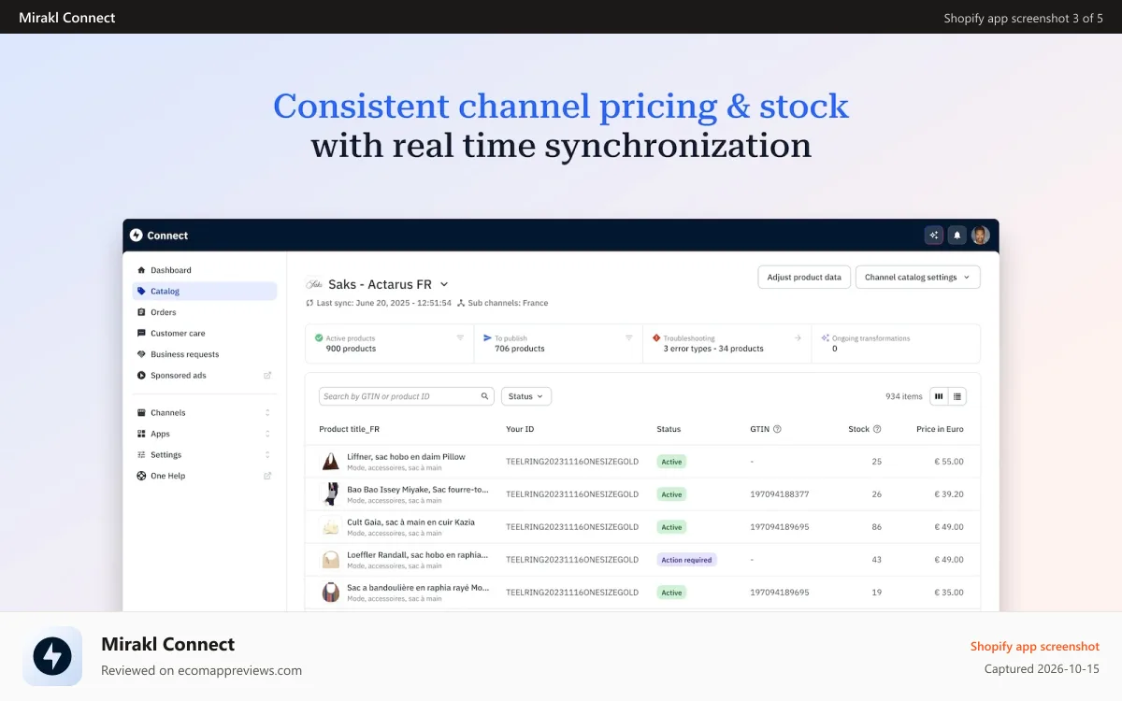Viewport: 1122px width, 701px height.
Task: Click the stock value 86
Action: click(x=877, y=527)
